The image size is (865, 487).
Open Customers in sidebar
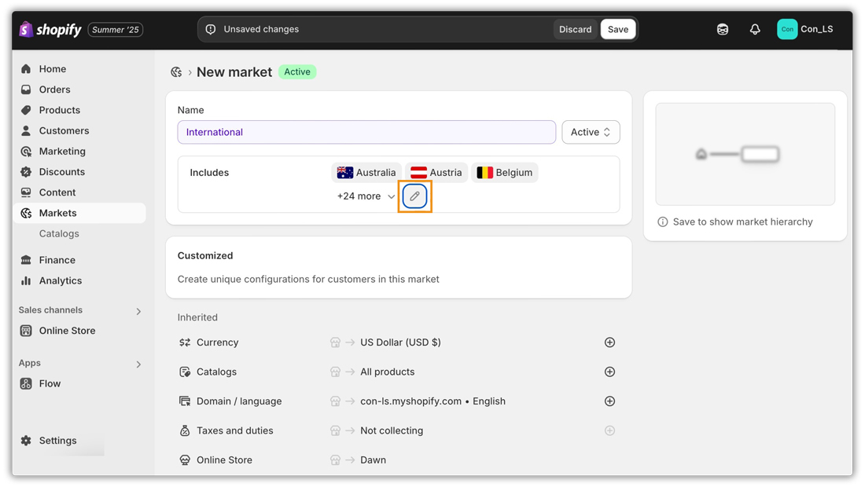(x=79, y=130)
